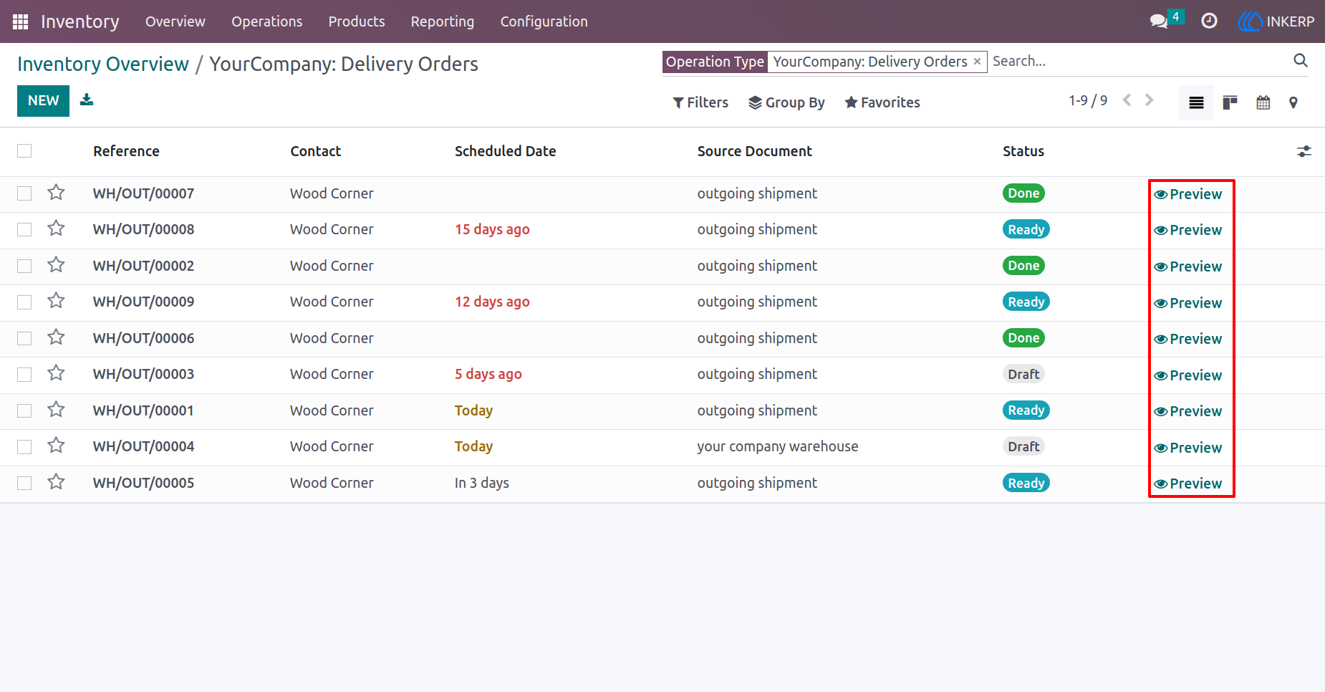The width and height of the screenshot is (1325, 692).
Task: Check the WH/OUT/00001 row checkbox
Action: click(x=24, y=410)
